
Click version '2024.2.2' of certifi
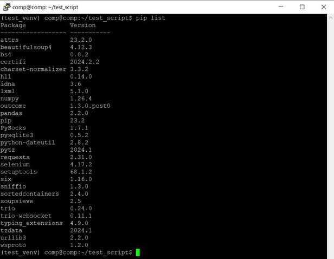point(85,62)
